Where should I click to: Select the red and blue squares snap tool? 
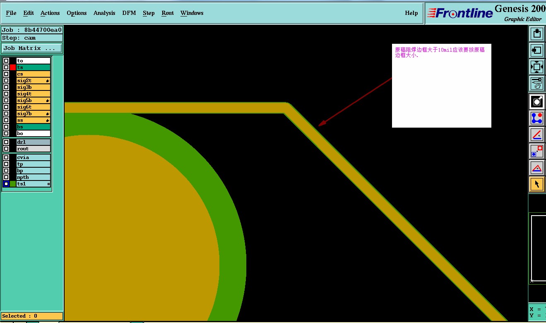tap(537, 151)
